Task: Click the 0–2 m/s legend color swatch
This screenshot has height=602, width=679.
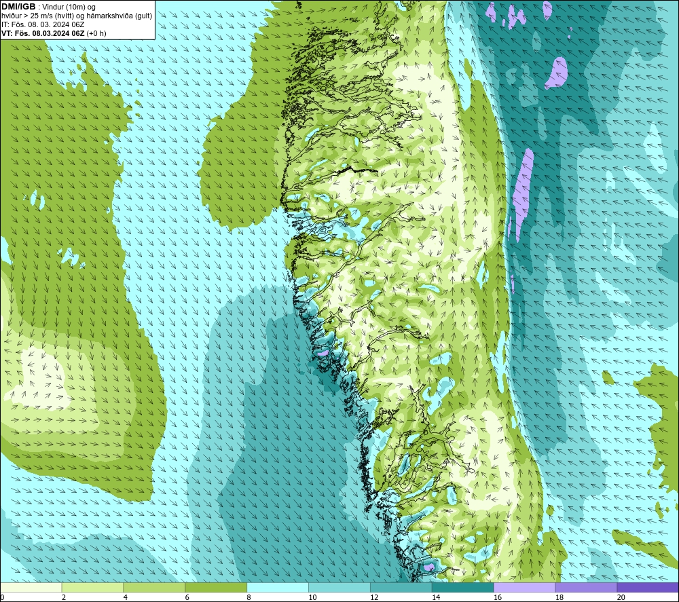Action: [x=31, y=587]
